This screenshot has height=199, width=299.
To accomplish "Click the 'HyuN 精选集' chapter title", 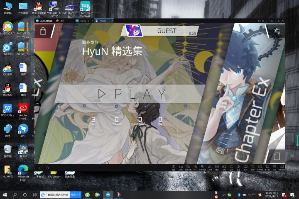I will [112, 51].
